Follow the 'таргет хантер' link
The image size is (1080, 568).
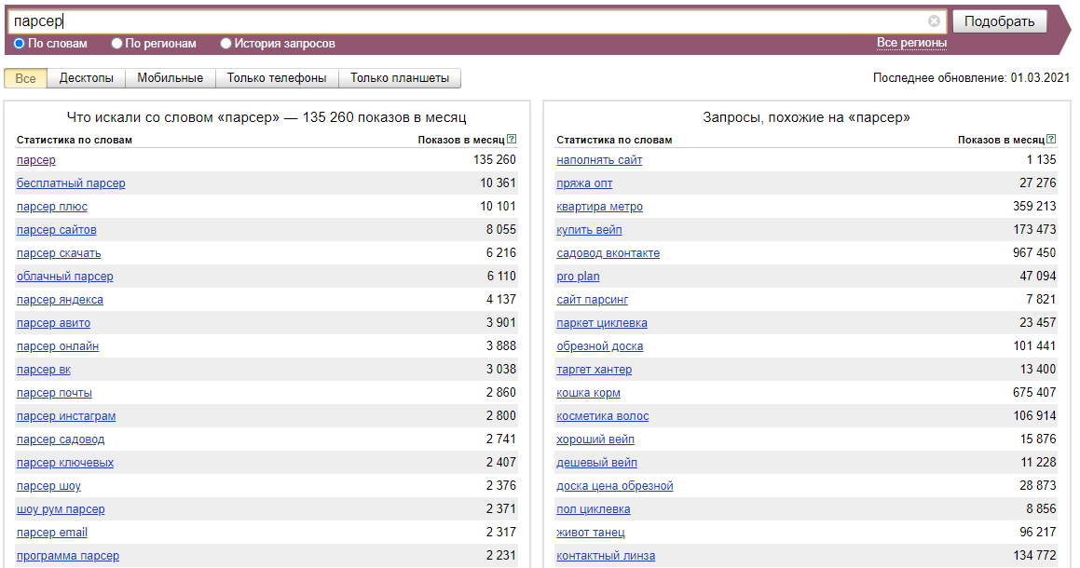click(595, 370)
